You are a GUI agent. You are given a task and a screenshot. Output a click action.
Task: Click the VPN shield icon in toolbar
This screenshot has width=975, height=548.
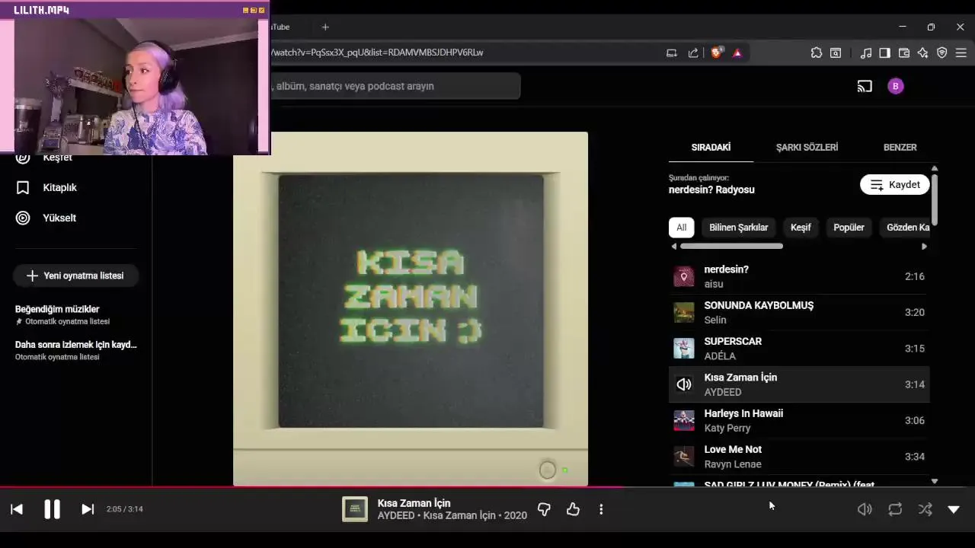[941, 53]
